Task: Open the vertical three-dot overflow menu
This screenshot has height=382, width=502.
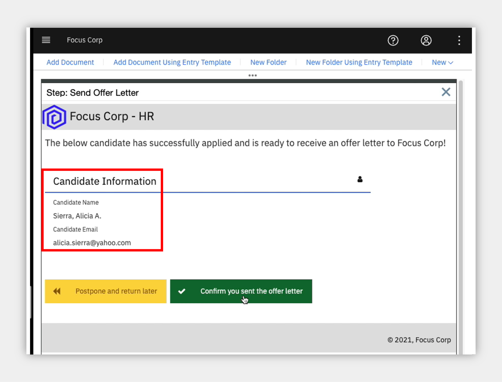Action: pos(459,41)
